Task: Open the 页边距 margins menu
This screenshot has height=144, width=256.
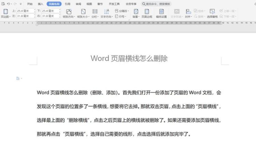Action: pos(5,13)
